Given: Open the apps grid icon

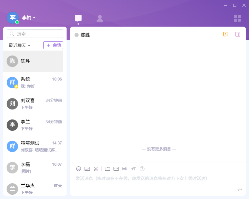Looking at the screenshot, I should (237, 18).
